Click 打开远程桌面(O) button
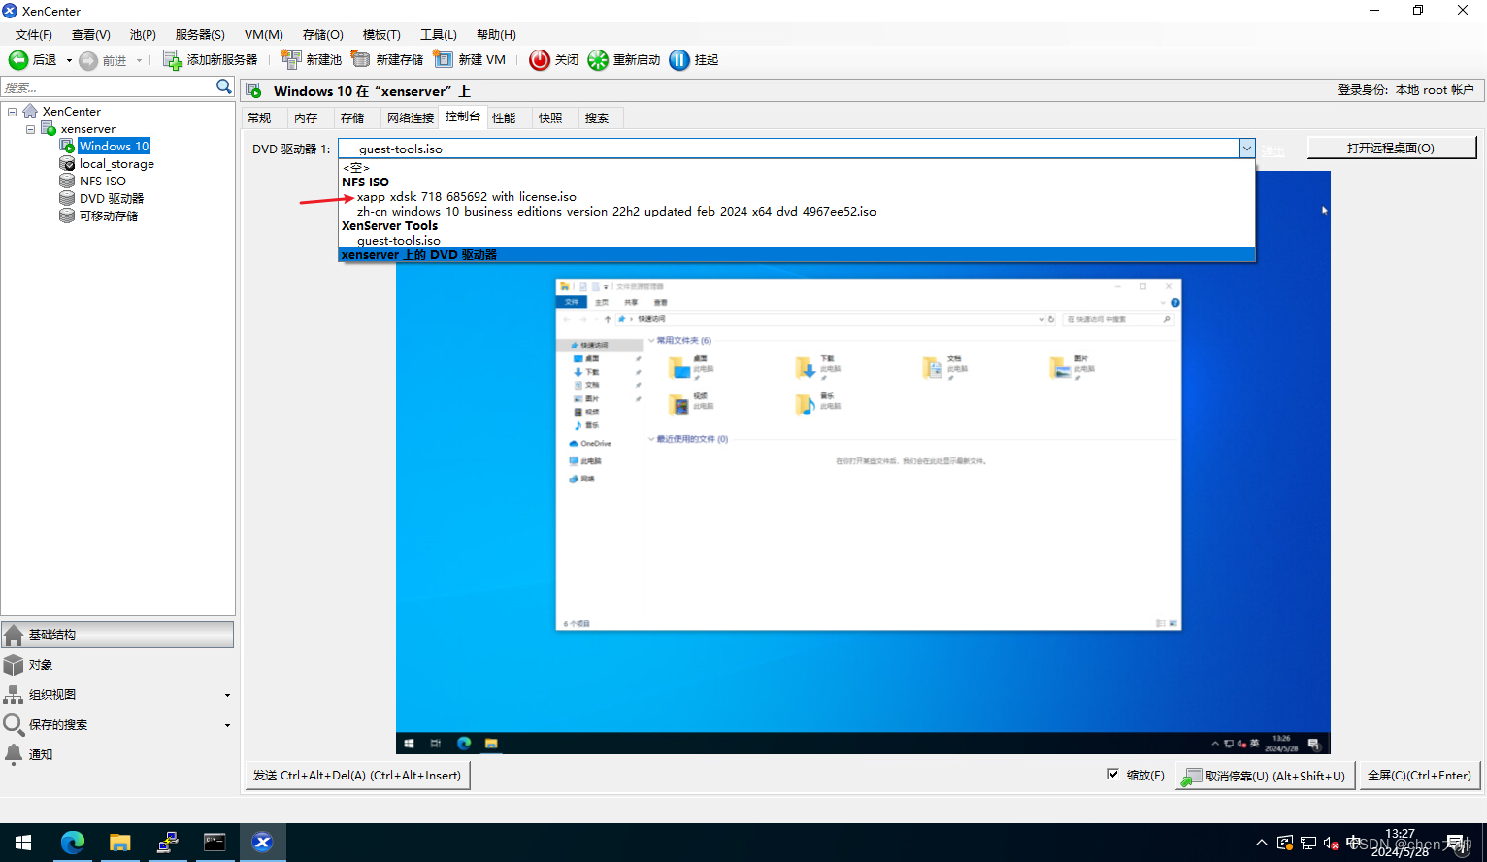 pyautogui.click(x=1392, y=149)
